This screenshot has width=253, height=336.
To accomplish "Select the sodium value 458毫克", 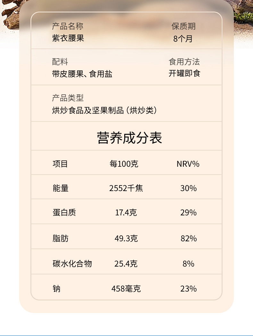I will coord(126,289).
